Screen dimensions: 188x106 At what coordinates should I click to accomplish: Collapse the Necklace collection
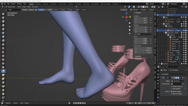166,35
